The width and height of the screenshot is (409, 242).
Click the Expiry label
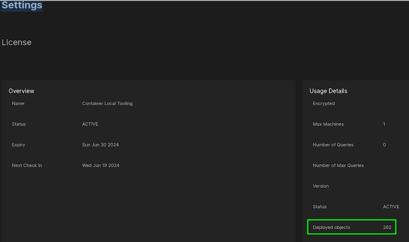(x=18, y=145)
